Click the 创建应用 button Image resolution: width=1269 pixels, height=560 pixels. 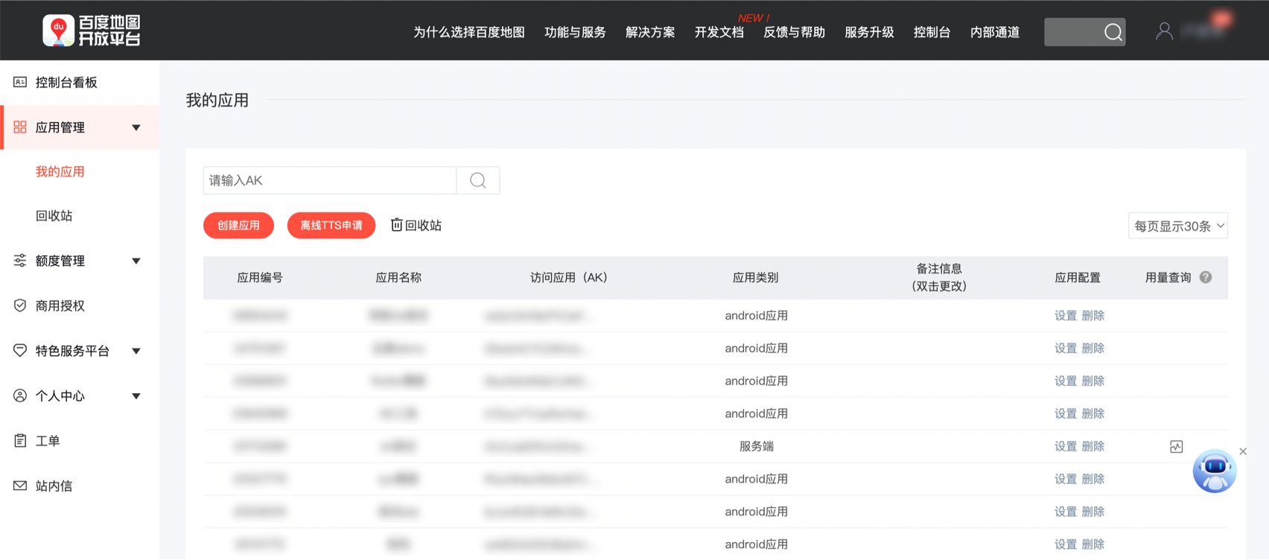click(x=238, y=225)
